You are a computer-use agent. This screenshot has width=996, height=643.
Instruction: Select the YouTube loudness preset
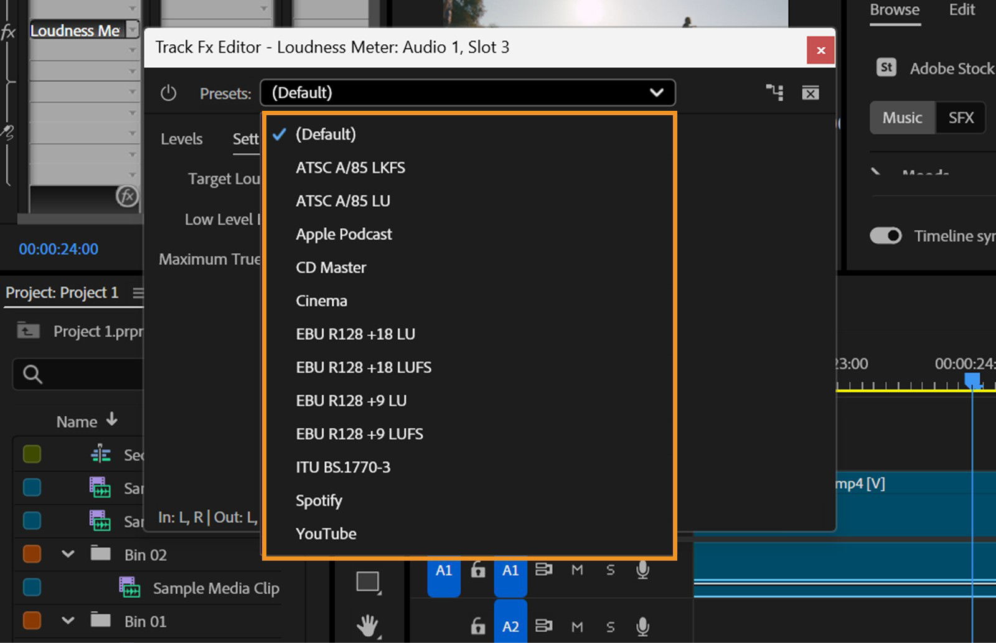(x=326, y=533)
